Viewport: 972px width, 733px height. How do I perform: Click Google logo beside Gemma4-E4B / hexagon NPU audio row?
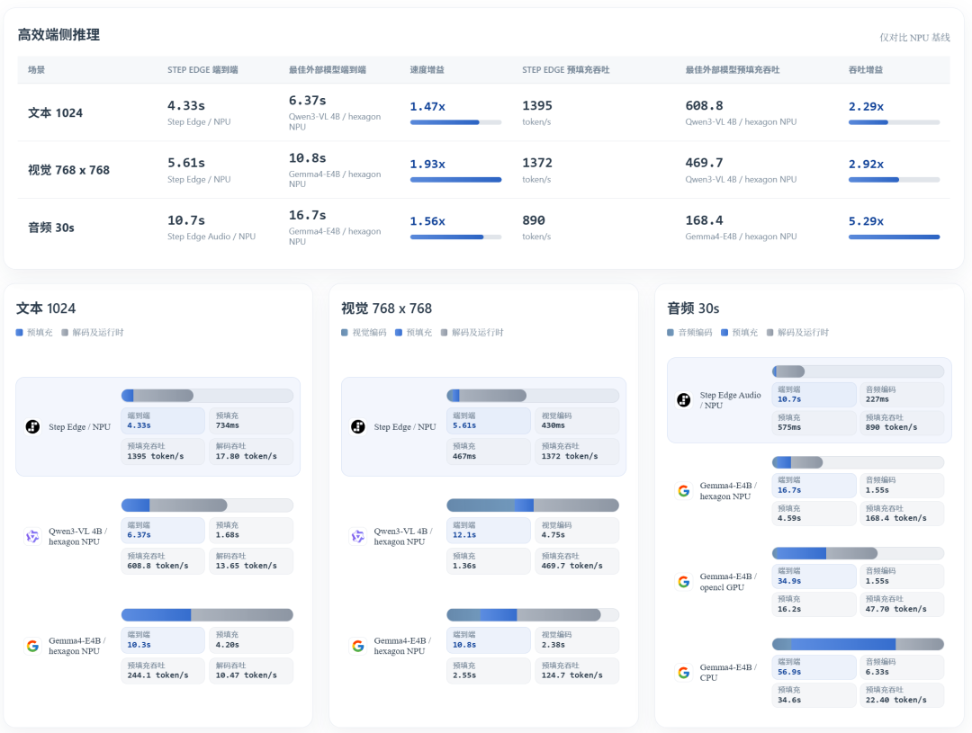click(x=684, y=491)
